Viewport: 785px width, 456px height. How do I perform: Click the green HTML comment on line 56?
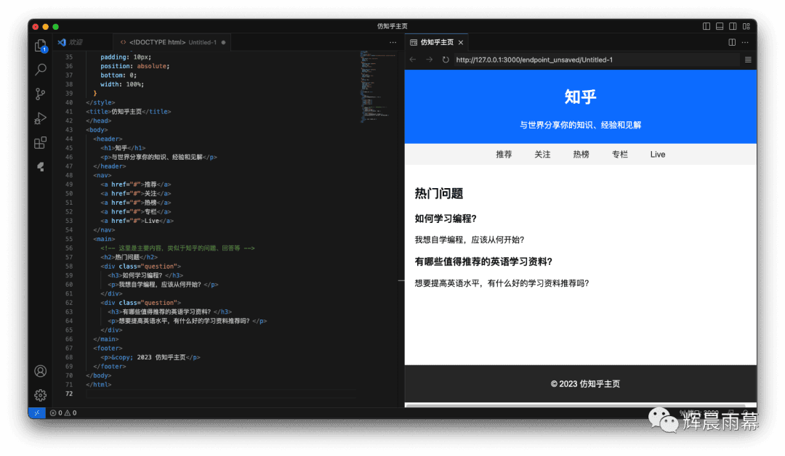tap(178, 248)
